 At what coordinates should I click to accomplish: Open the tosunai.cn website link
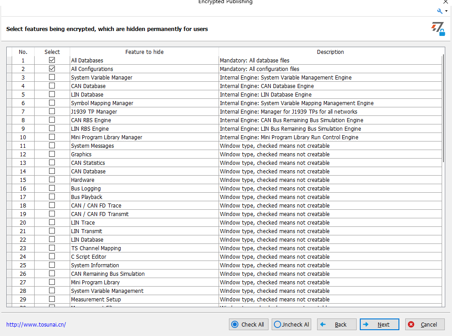coord(36,324)
